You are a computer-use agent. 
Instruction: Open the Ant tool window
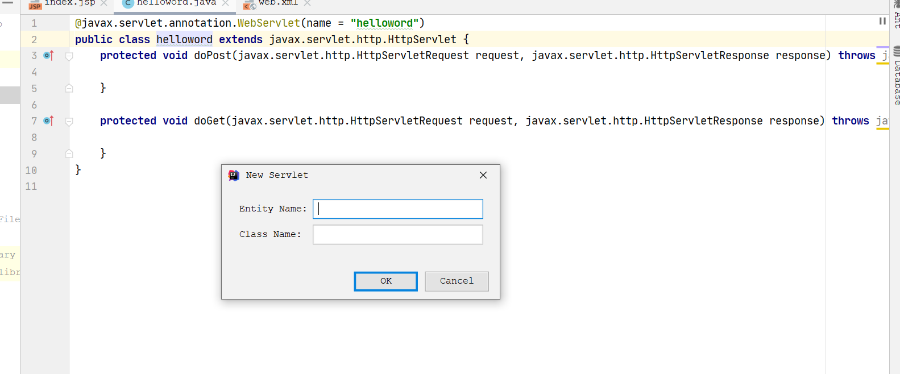pos(896,17)
